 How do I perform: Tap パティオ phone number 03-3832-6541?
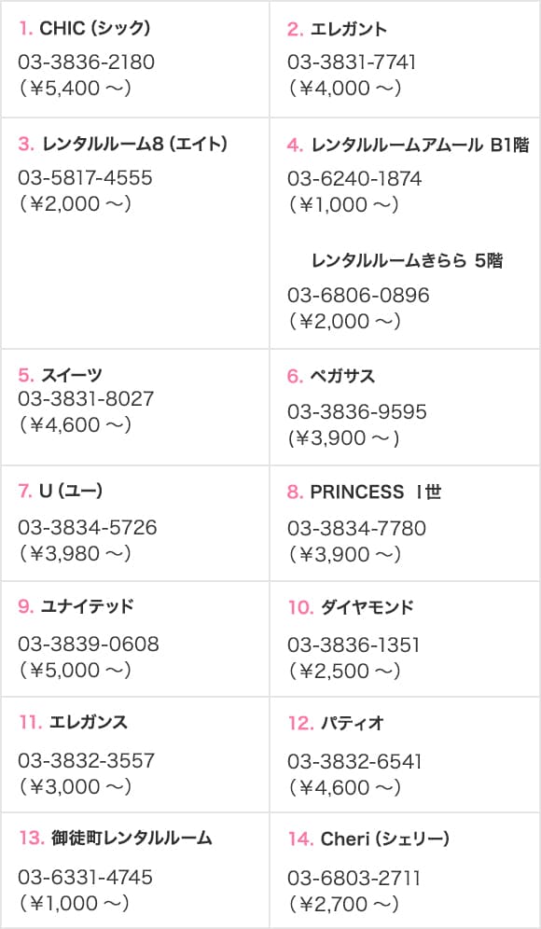tap(354, 761)
